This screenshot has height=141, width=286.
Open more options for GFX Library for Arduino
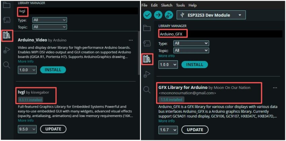point(275,88)
